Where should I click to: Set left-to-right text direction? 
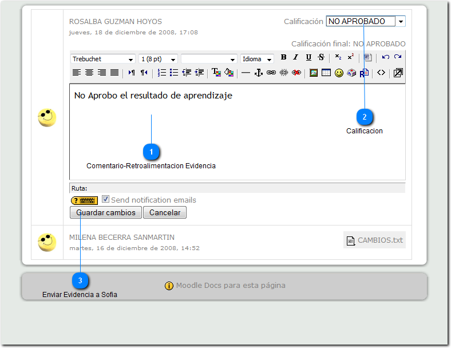pos(132,73)
